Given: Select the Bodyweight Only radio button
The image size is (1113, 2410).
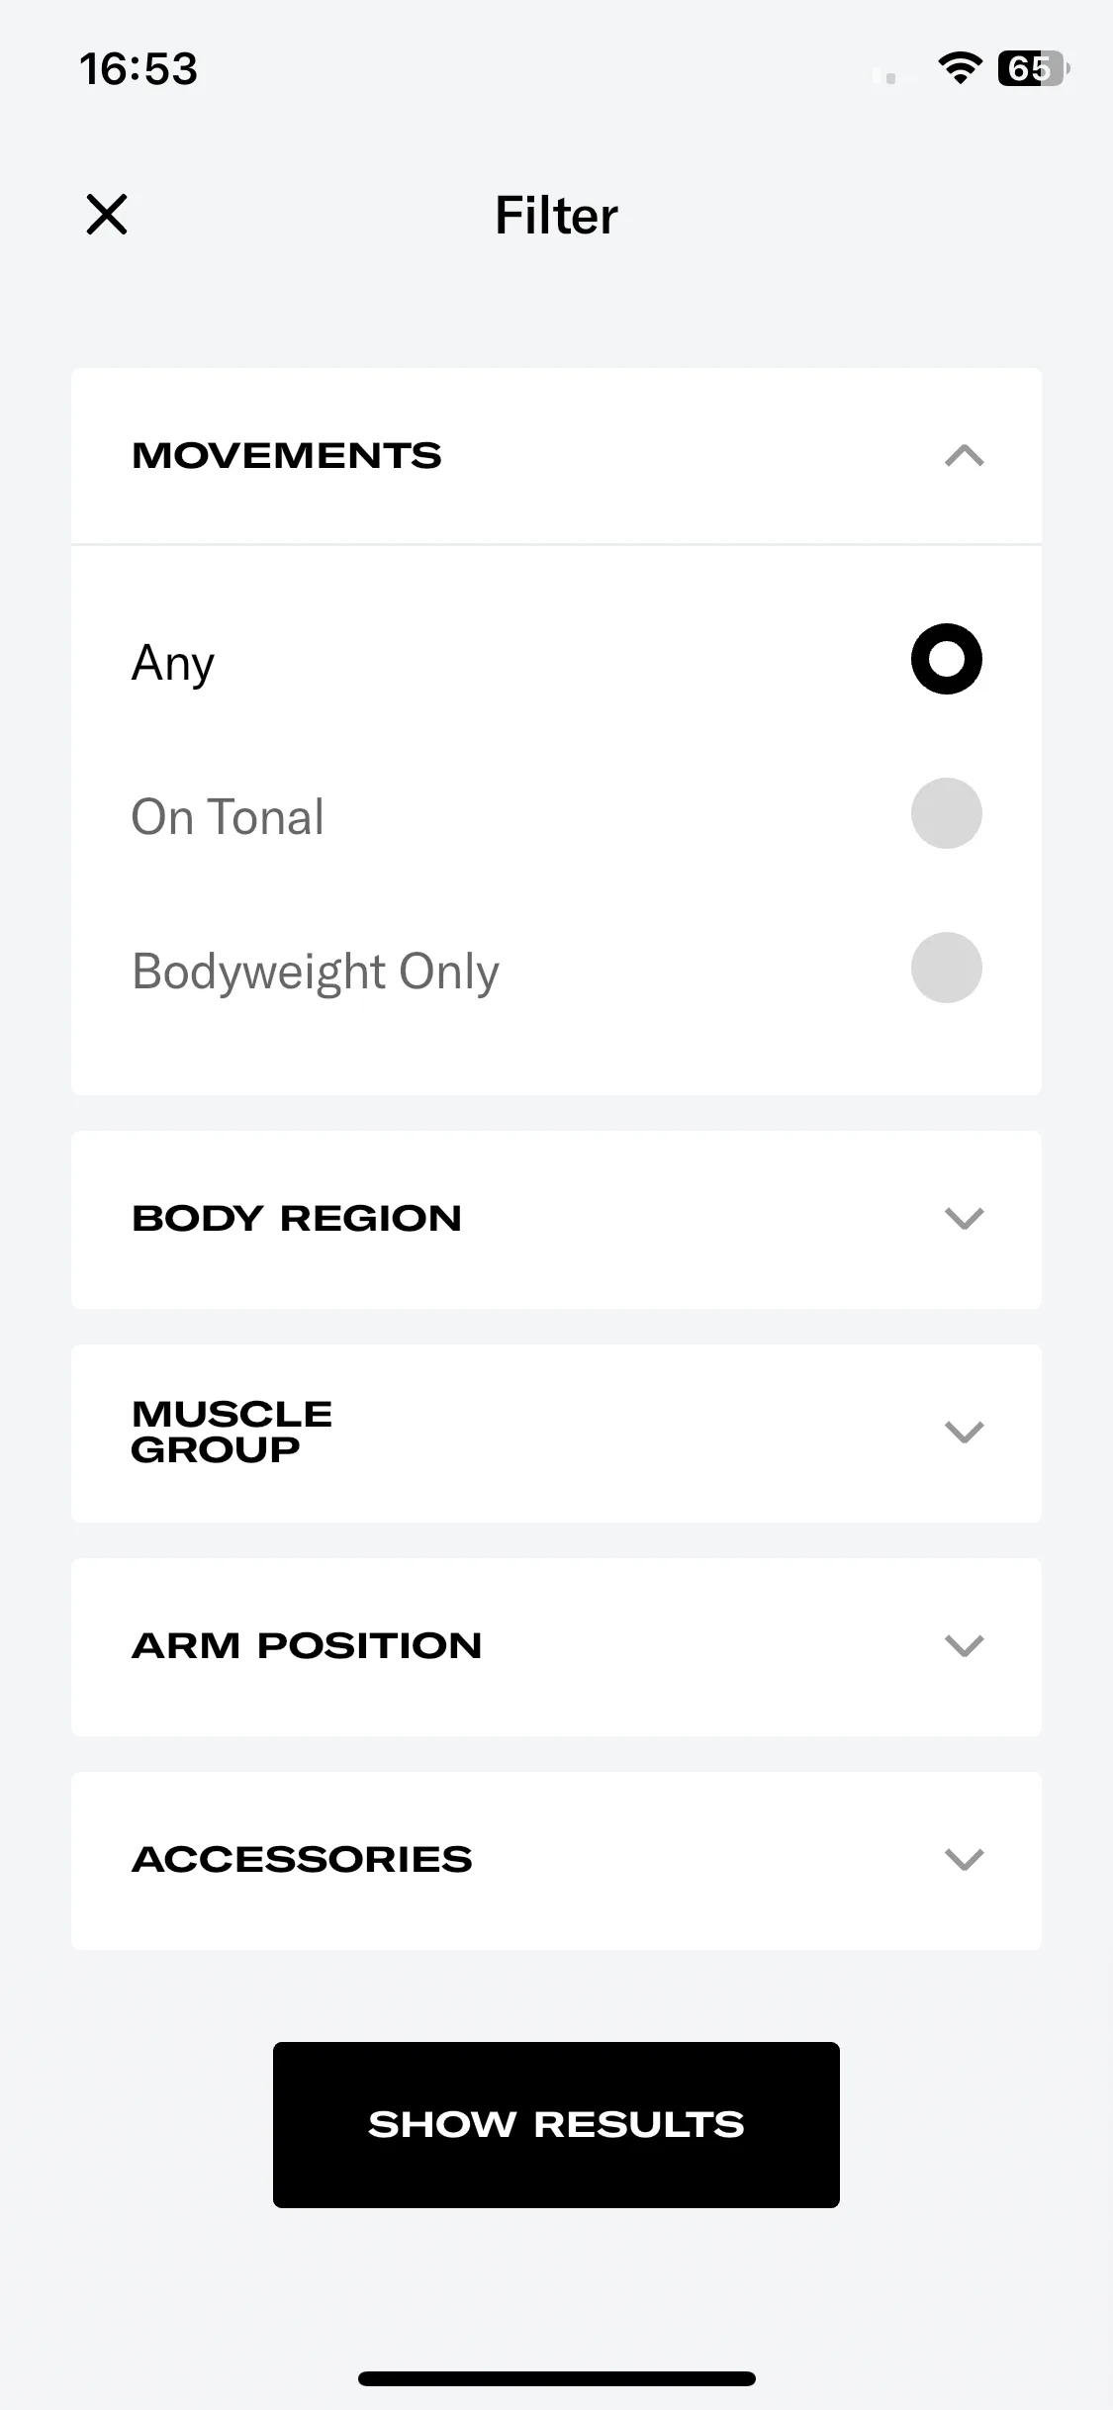Looking at the screenshot, I should [946, 968].
